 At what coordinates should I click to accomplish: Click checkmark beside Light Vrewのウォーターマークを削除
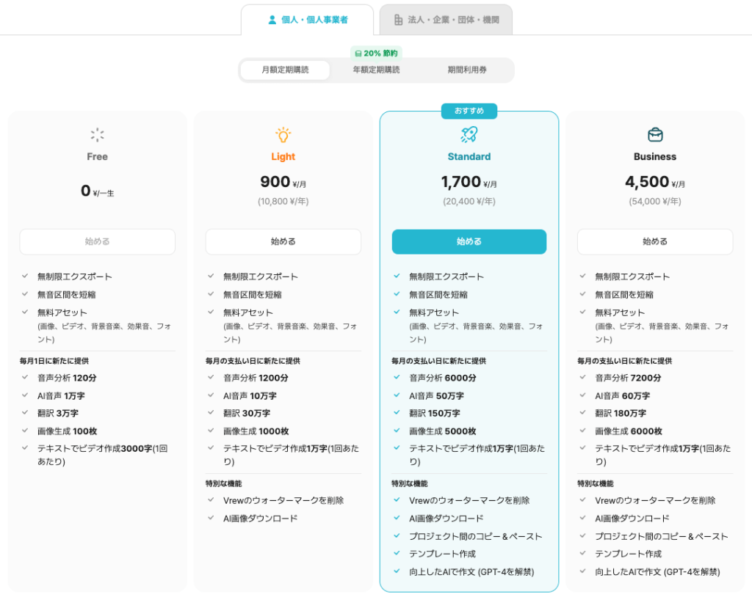(211, 500)
